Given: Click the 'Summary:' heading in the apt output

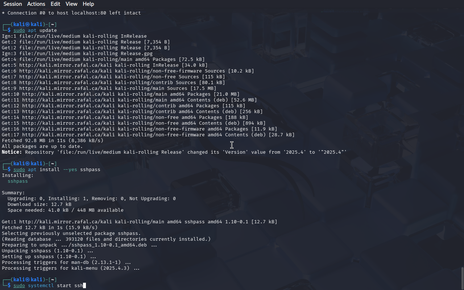Looking at the screenshot, I should click(13, 193).
